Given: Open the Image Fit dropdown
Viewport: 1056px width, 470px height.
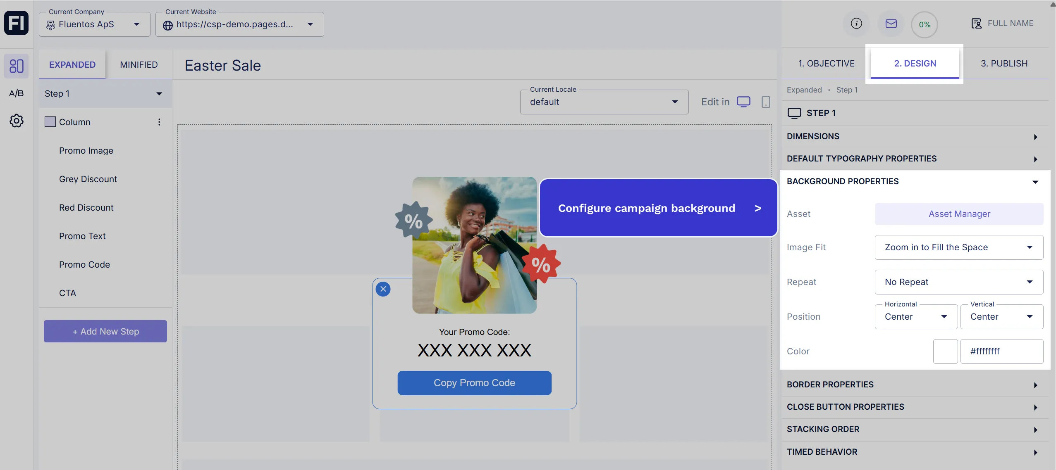Looking at the screenshot, I should tap(959, 247).
